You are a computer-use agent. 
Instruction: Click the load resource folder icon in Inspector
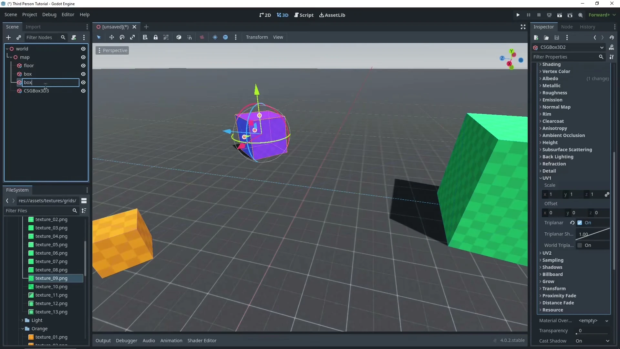pyautogui.click(x=546, y=37)
